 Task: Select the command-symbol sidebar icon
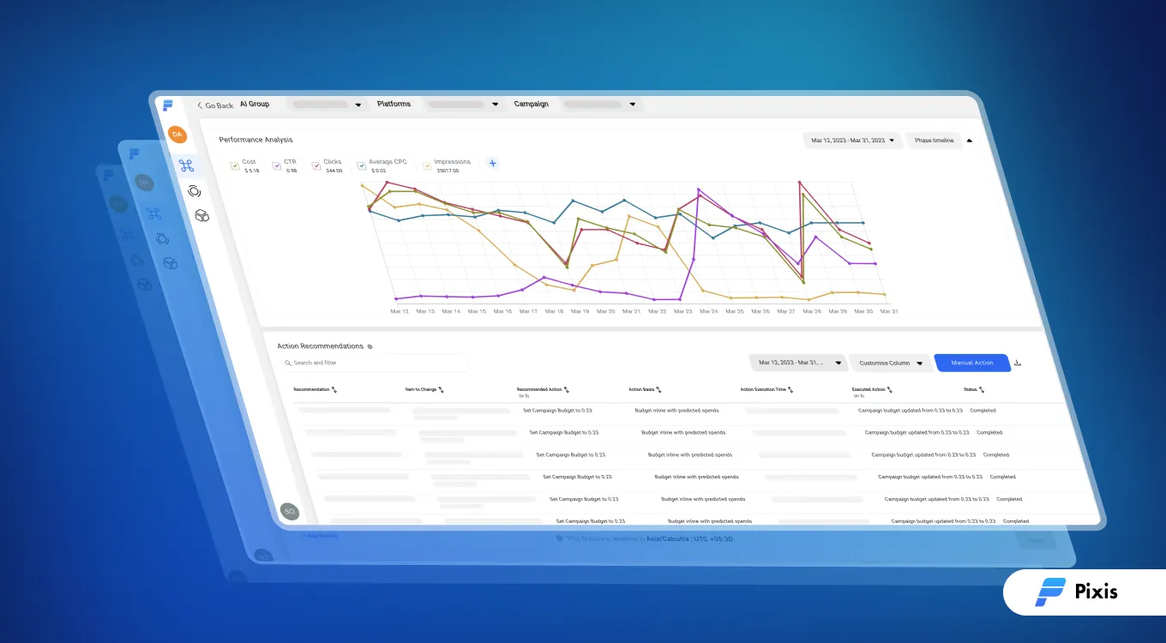186,165
